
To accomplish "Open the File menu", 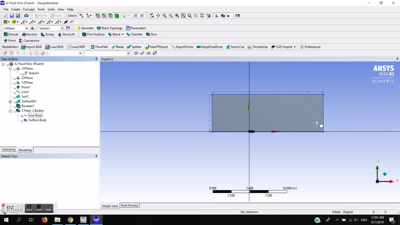I will 6,9.
